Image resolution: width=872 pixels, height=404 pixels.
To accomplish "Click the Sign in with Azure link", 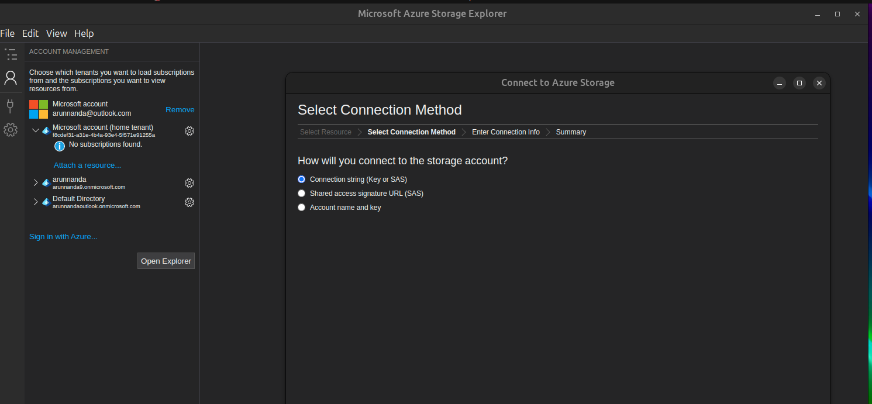I will [63, 236].
